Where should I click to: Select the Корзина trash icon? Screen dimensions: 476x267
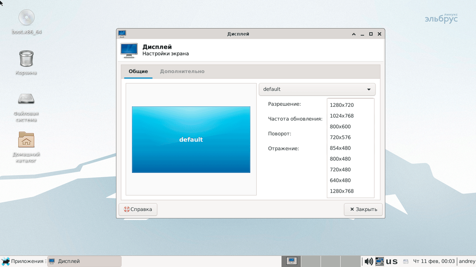27,59
